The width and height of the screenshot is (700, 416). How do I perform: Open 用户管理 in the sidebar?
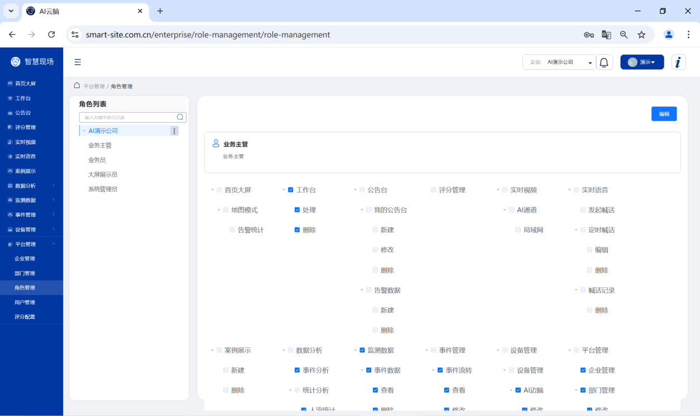click(25, 302)
